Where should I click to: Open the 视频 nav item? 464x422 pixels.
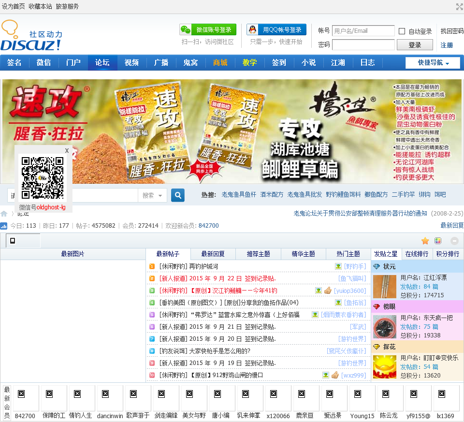[131, 62]
